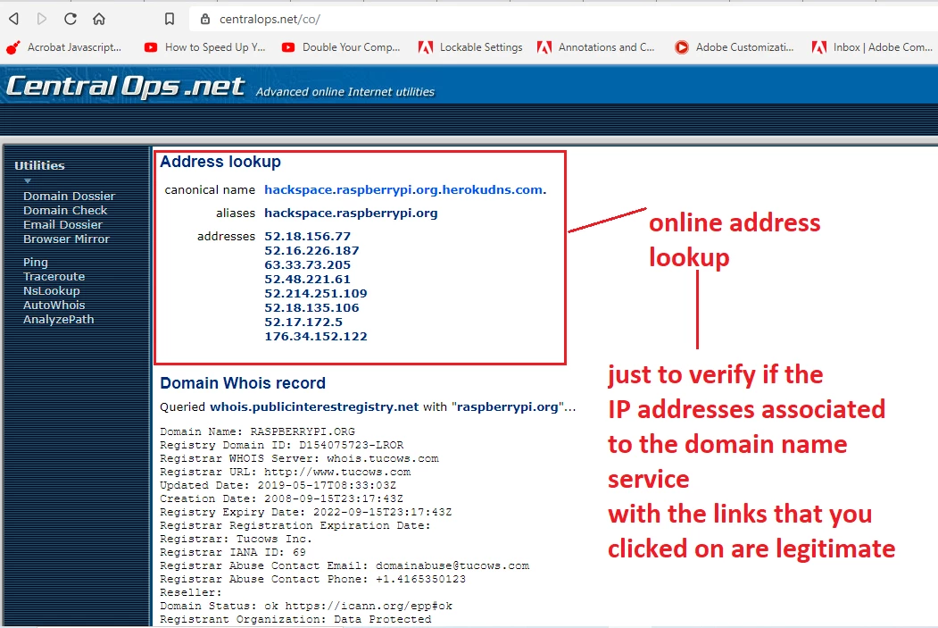Bookmark this page icon
Image resolution: width=938 pixels, height=628 pixels.
point(170,19)
